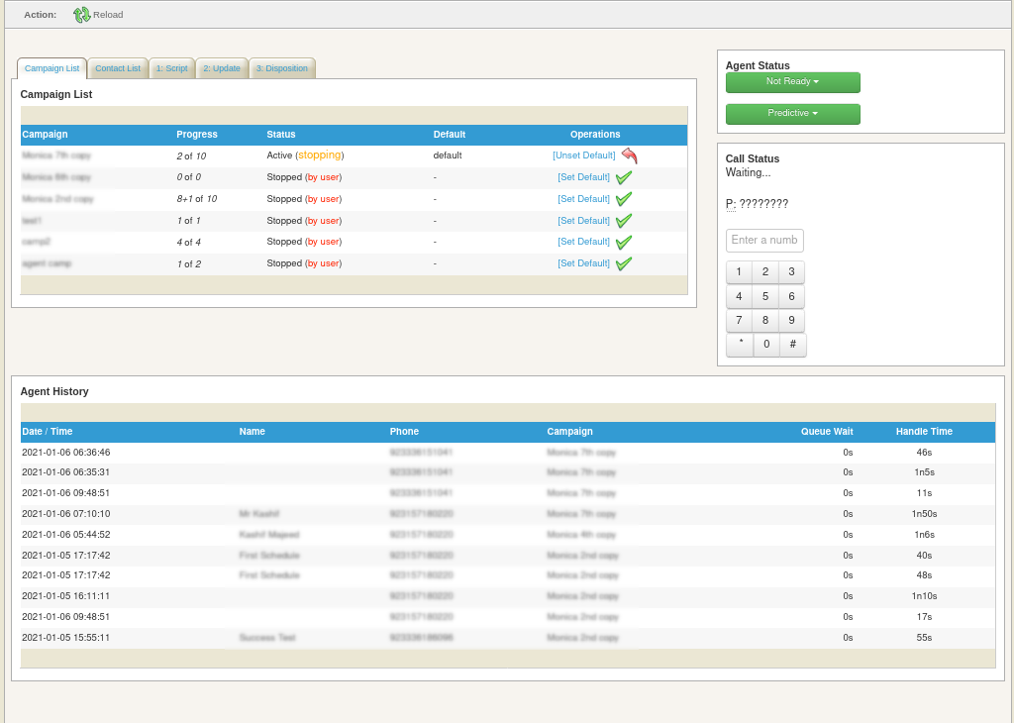This screenshot has height=723, width=1014.
Task: Tap keypad digit 9
Action: pyautogui.click(x=791, y=321)
